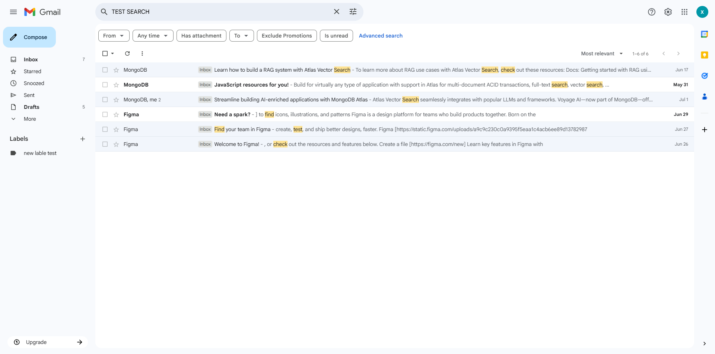Screen dimensions: 715x354
Task: Select the Need a spark email checkbox
Action: 105,114
